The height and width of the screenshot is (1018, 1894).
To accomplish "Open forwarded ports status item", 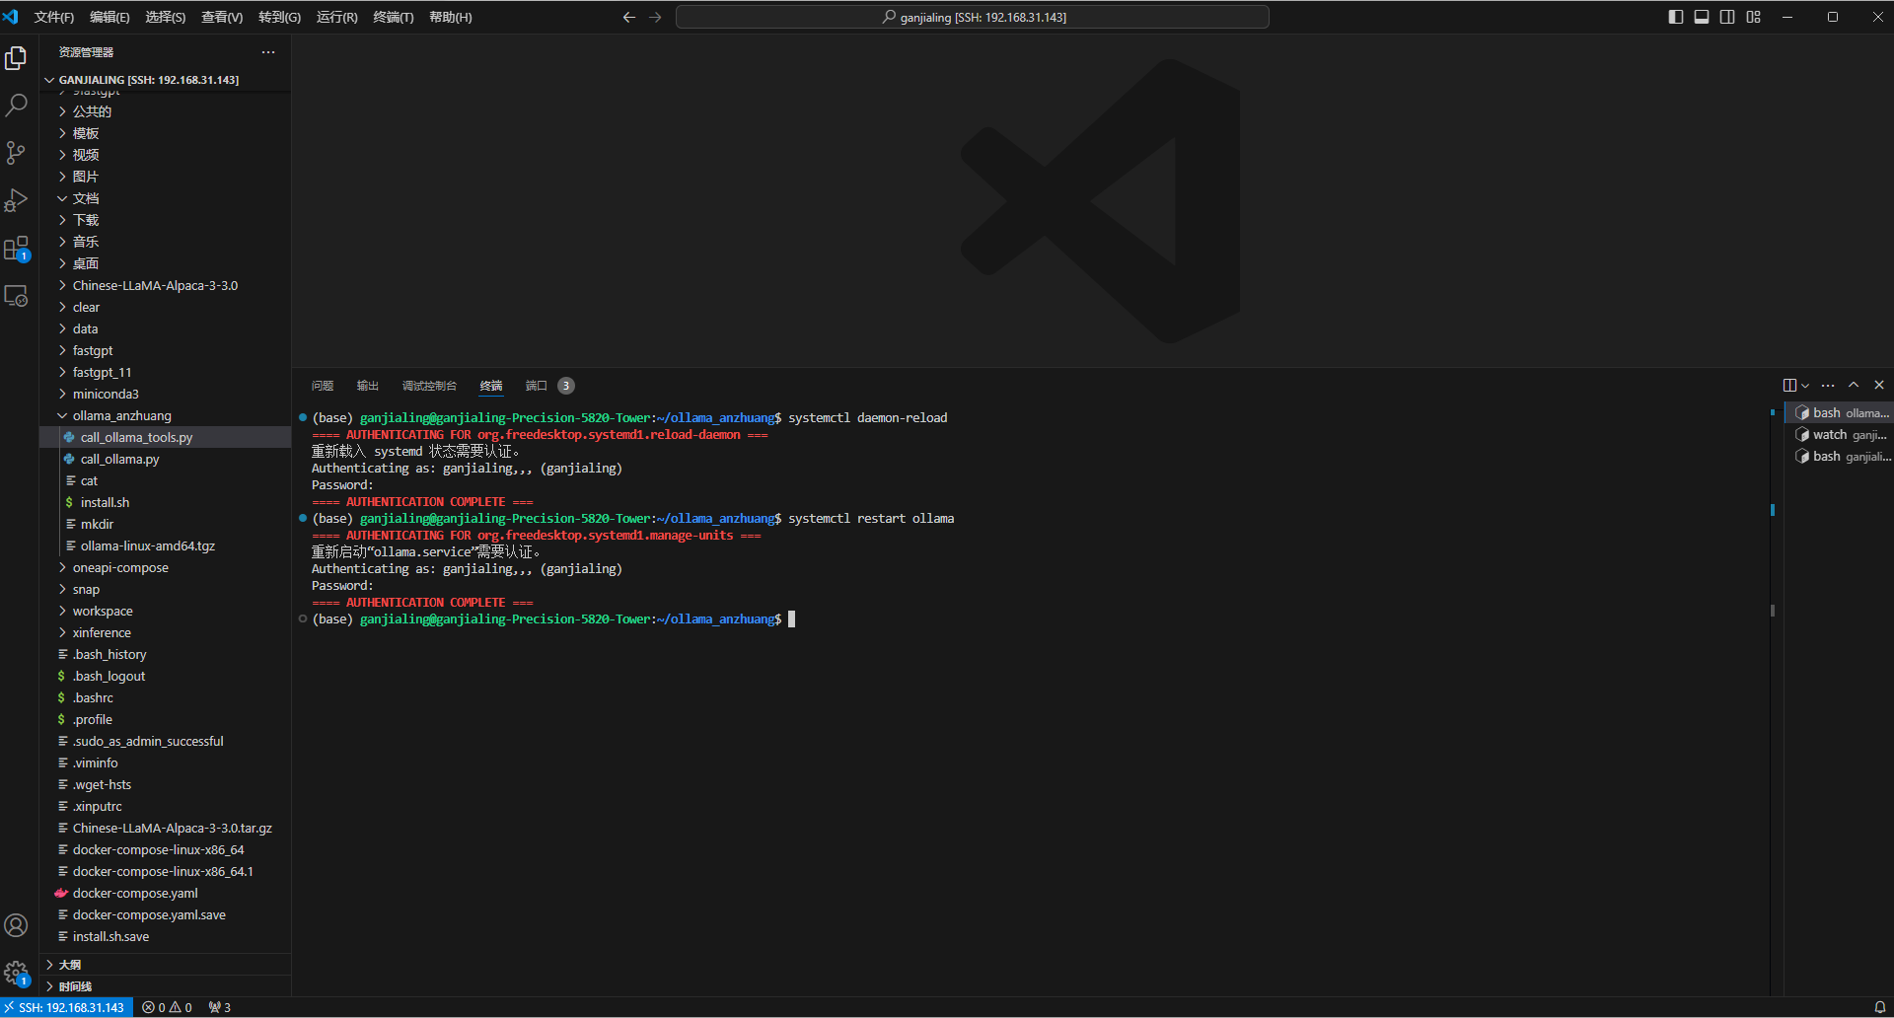I will pyautogui.click(x=220, y=1007).
